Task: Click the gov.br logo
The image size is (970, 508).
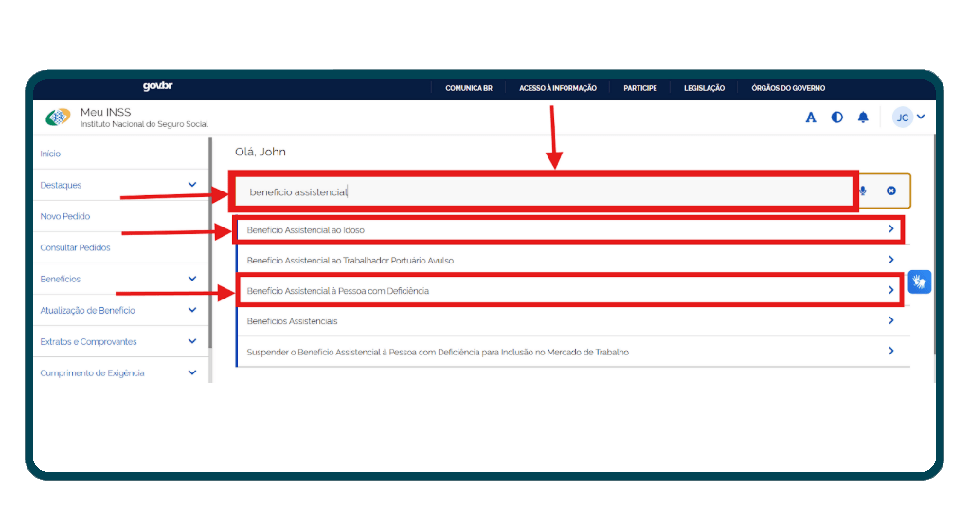Action: coord(157,87)
